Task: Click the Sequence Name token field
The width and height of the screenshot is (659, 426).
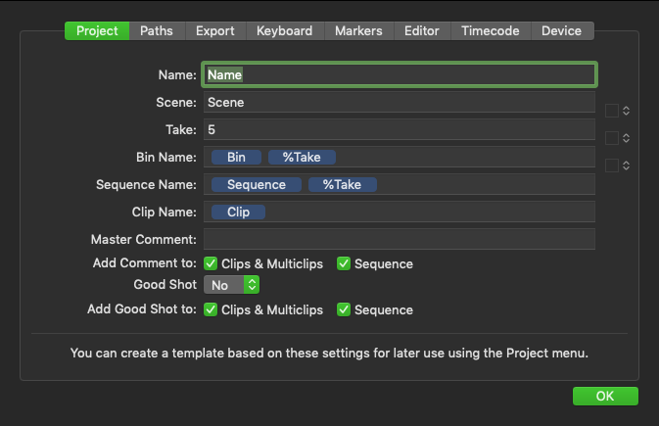Action: (400, 184)
